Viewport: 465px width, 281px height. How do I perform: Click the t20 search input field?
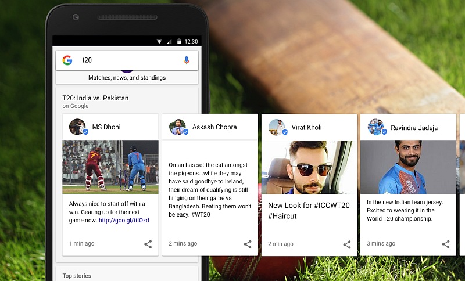point(127,60)
